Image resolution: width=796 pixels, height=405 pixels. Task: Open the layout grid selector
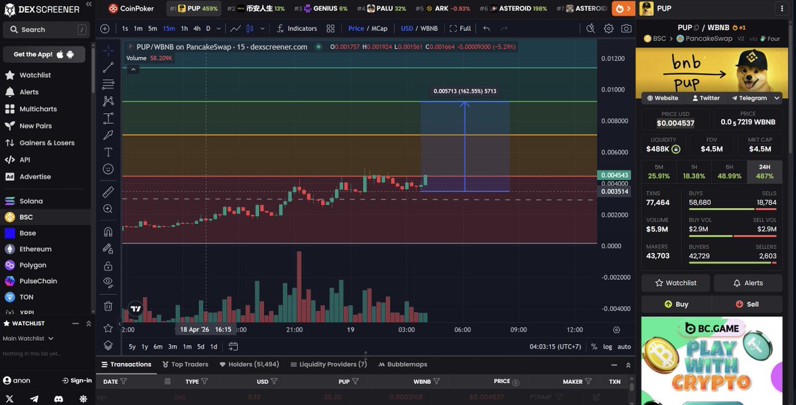point(330,29)
